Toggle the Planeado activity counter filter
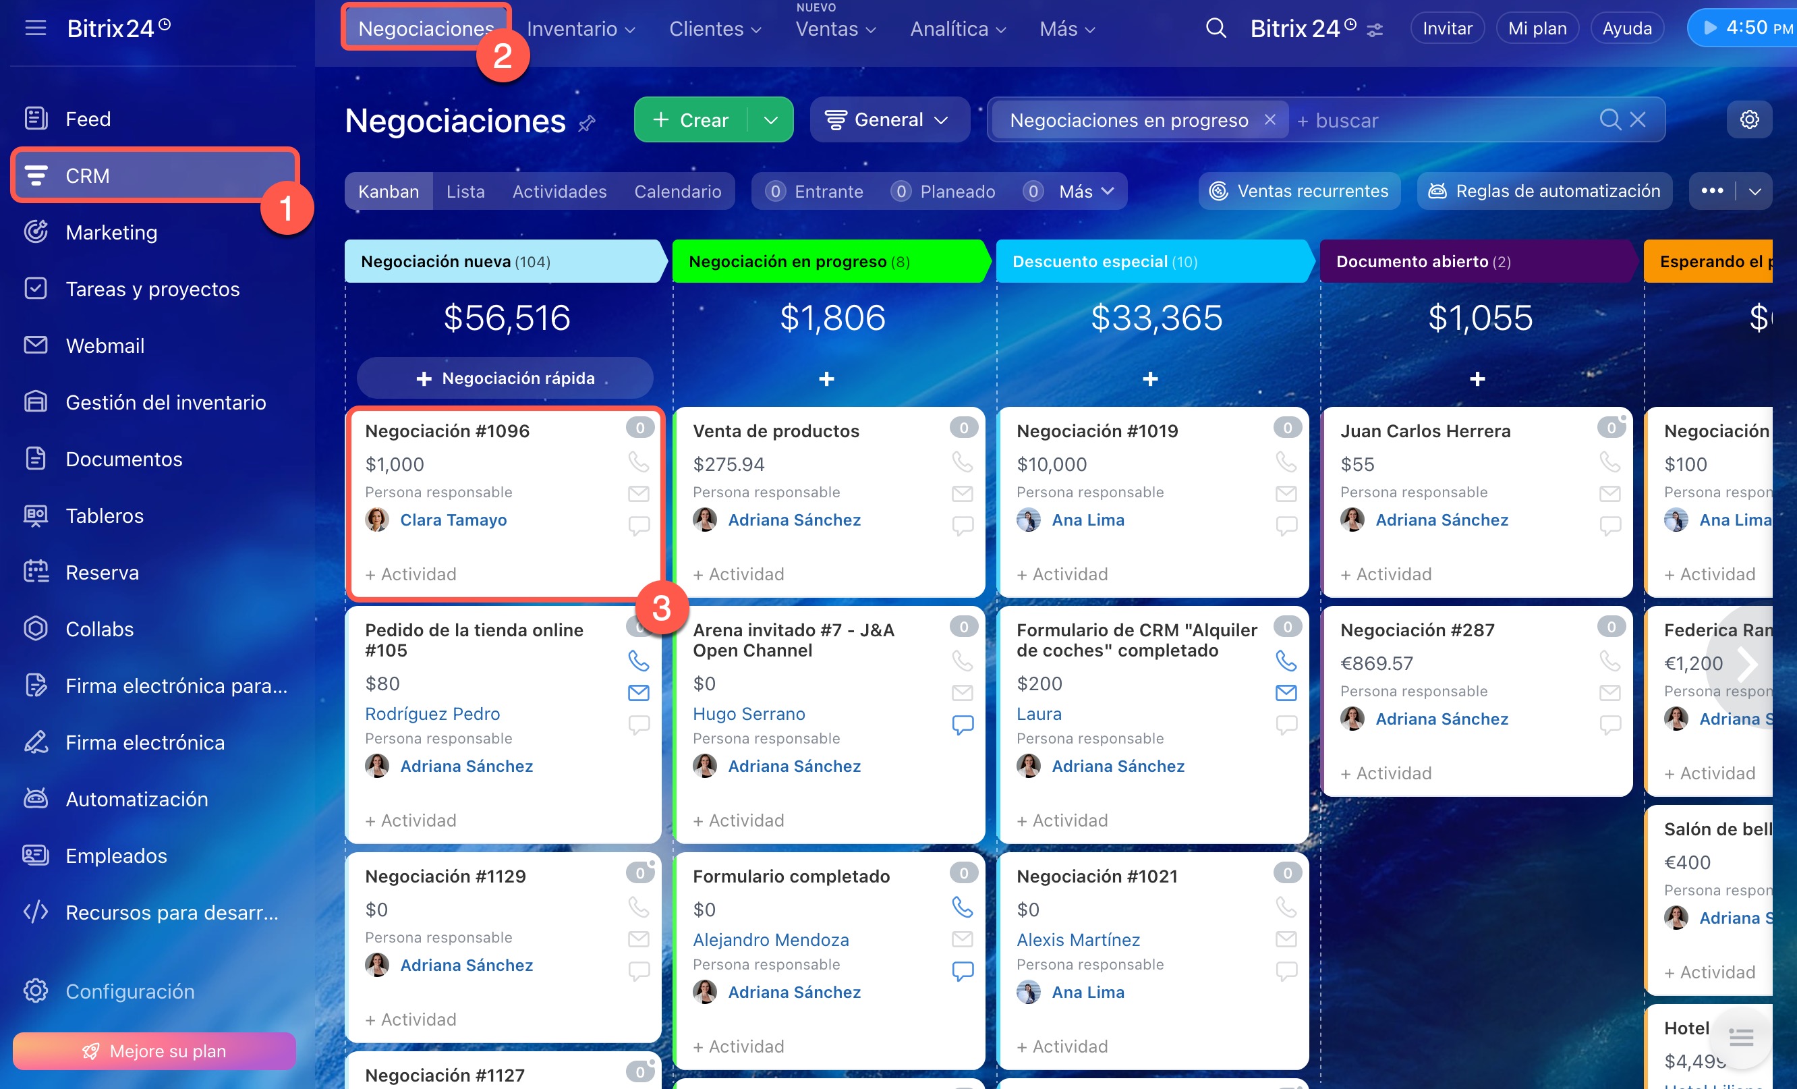1797x1089 pixels. tap(943, 191)
